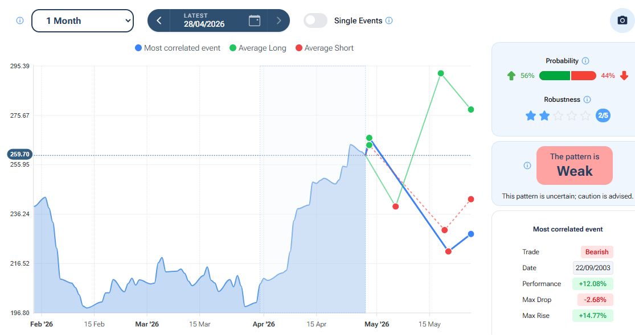The width and height of the screenshot is (635, 335).
Task: Click the Bearish trade badge
Action: [x=597, y=252]
